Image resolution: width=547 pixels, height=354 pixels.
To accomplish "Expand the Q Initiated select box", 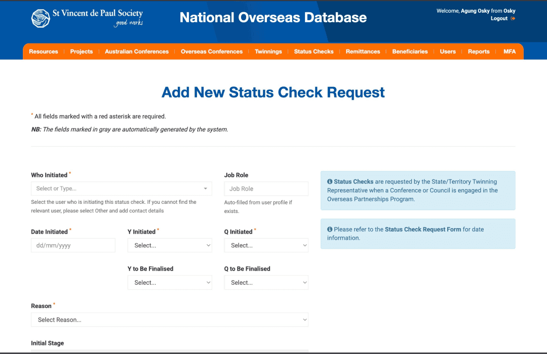I will (266, 245).
